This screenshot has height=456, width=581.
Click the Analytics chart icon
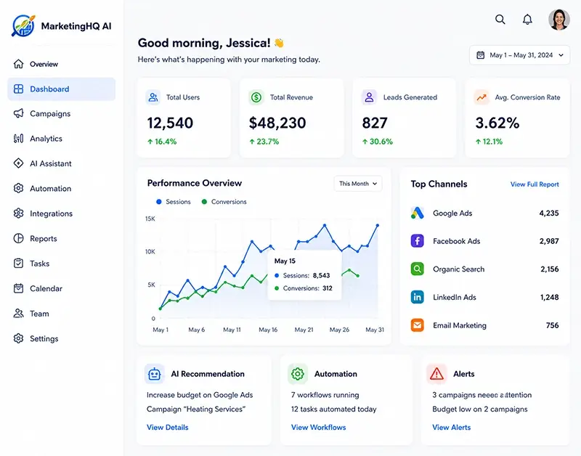pyautogui.click(x=19, y=139)
